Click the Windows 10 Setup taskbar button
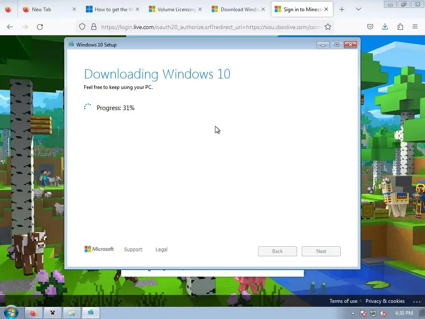Screen dimensions: 425x319 (x=91, y=313)
